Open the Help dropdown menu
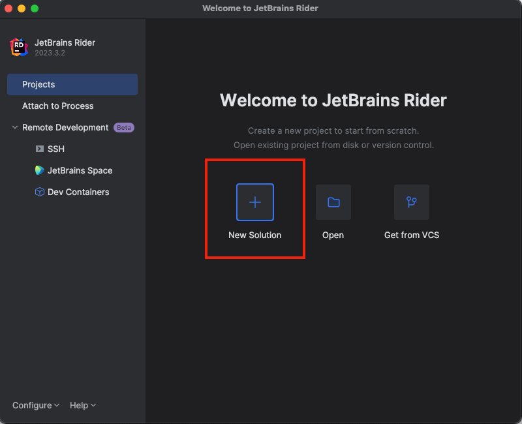 coord(83,405)
